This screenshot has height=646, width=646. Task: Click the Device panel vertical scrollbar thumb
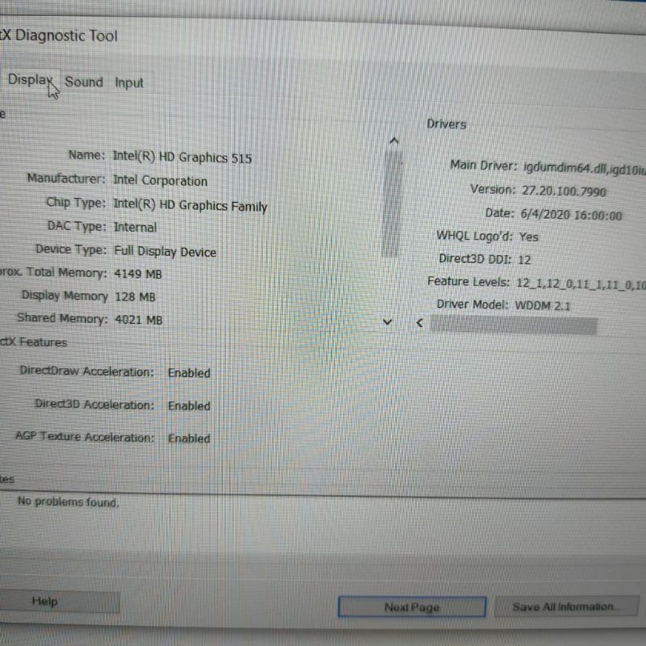pyautogui.click(x=392, y=203)
